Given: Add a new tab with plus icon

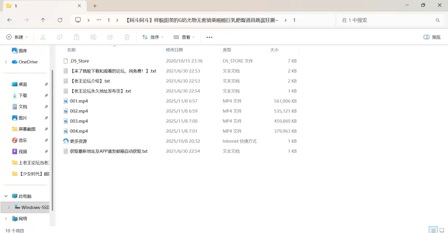Looking at the screenshot, I should [x=95, y=6].
